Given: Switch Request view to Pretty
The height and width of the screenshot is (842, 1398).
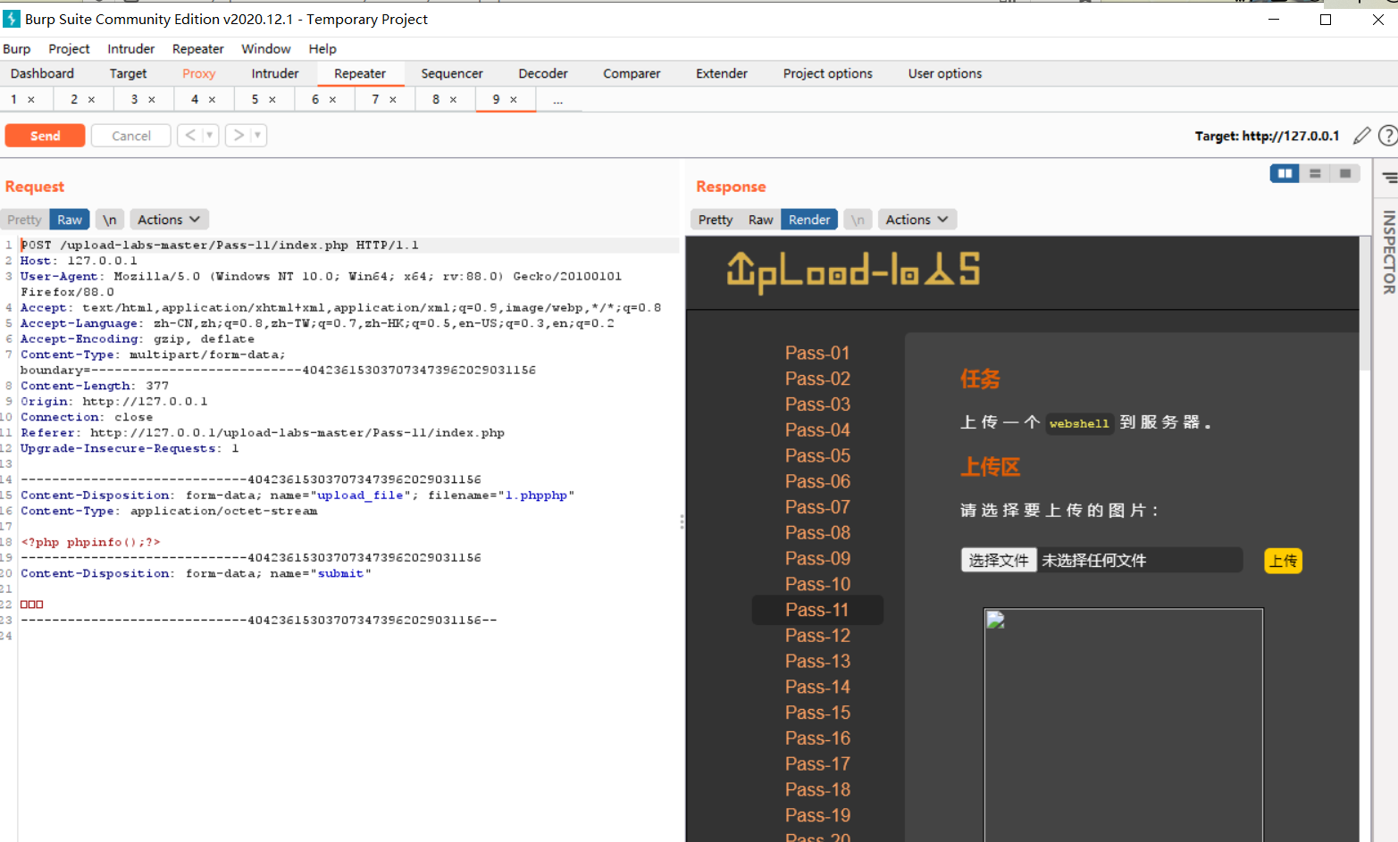Looking at the screenshot, I should click(x=24, y=220).
